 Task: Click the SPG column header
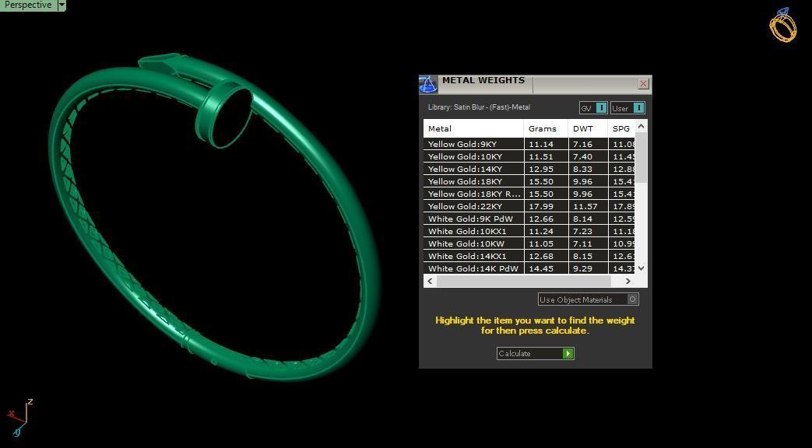[621, 129]
